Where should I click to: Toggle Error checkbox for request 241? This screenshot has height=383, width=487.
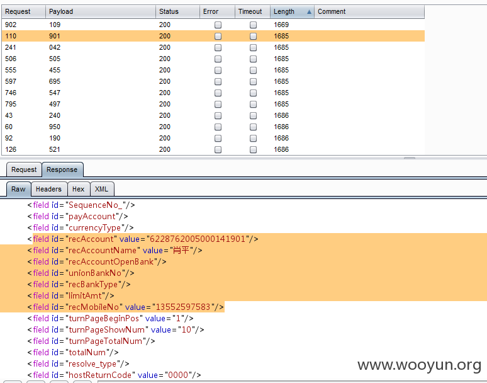(x=218, y=48)
